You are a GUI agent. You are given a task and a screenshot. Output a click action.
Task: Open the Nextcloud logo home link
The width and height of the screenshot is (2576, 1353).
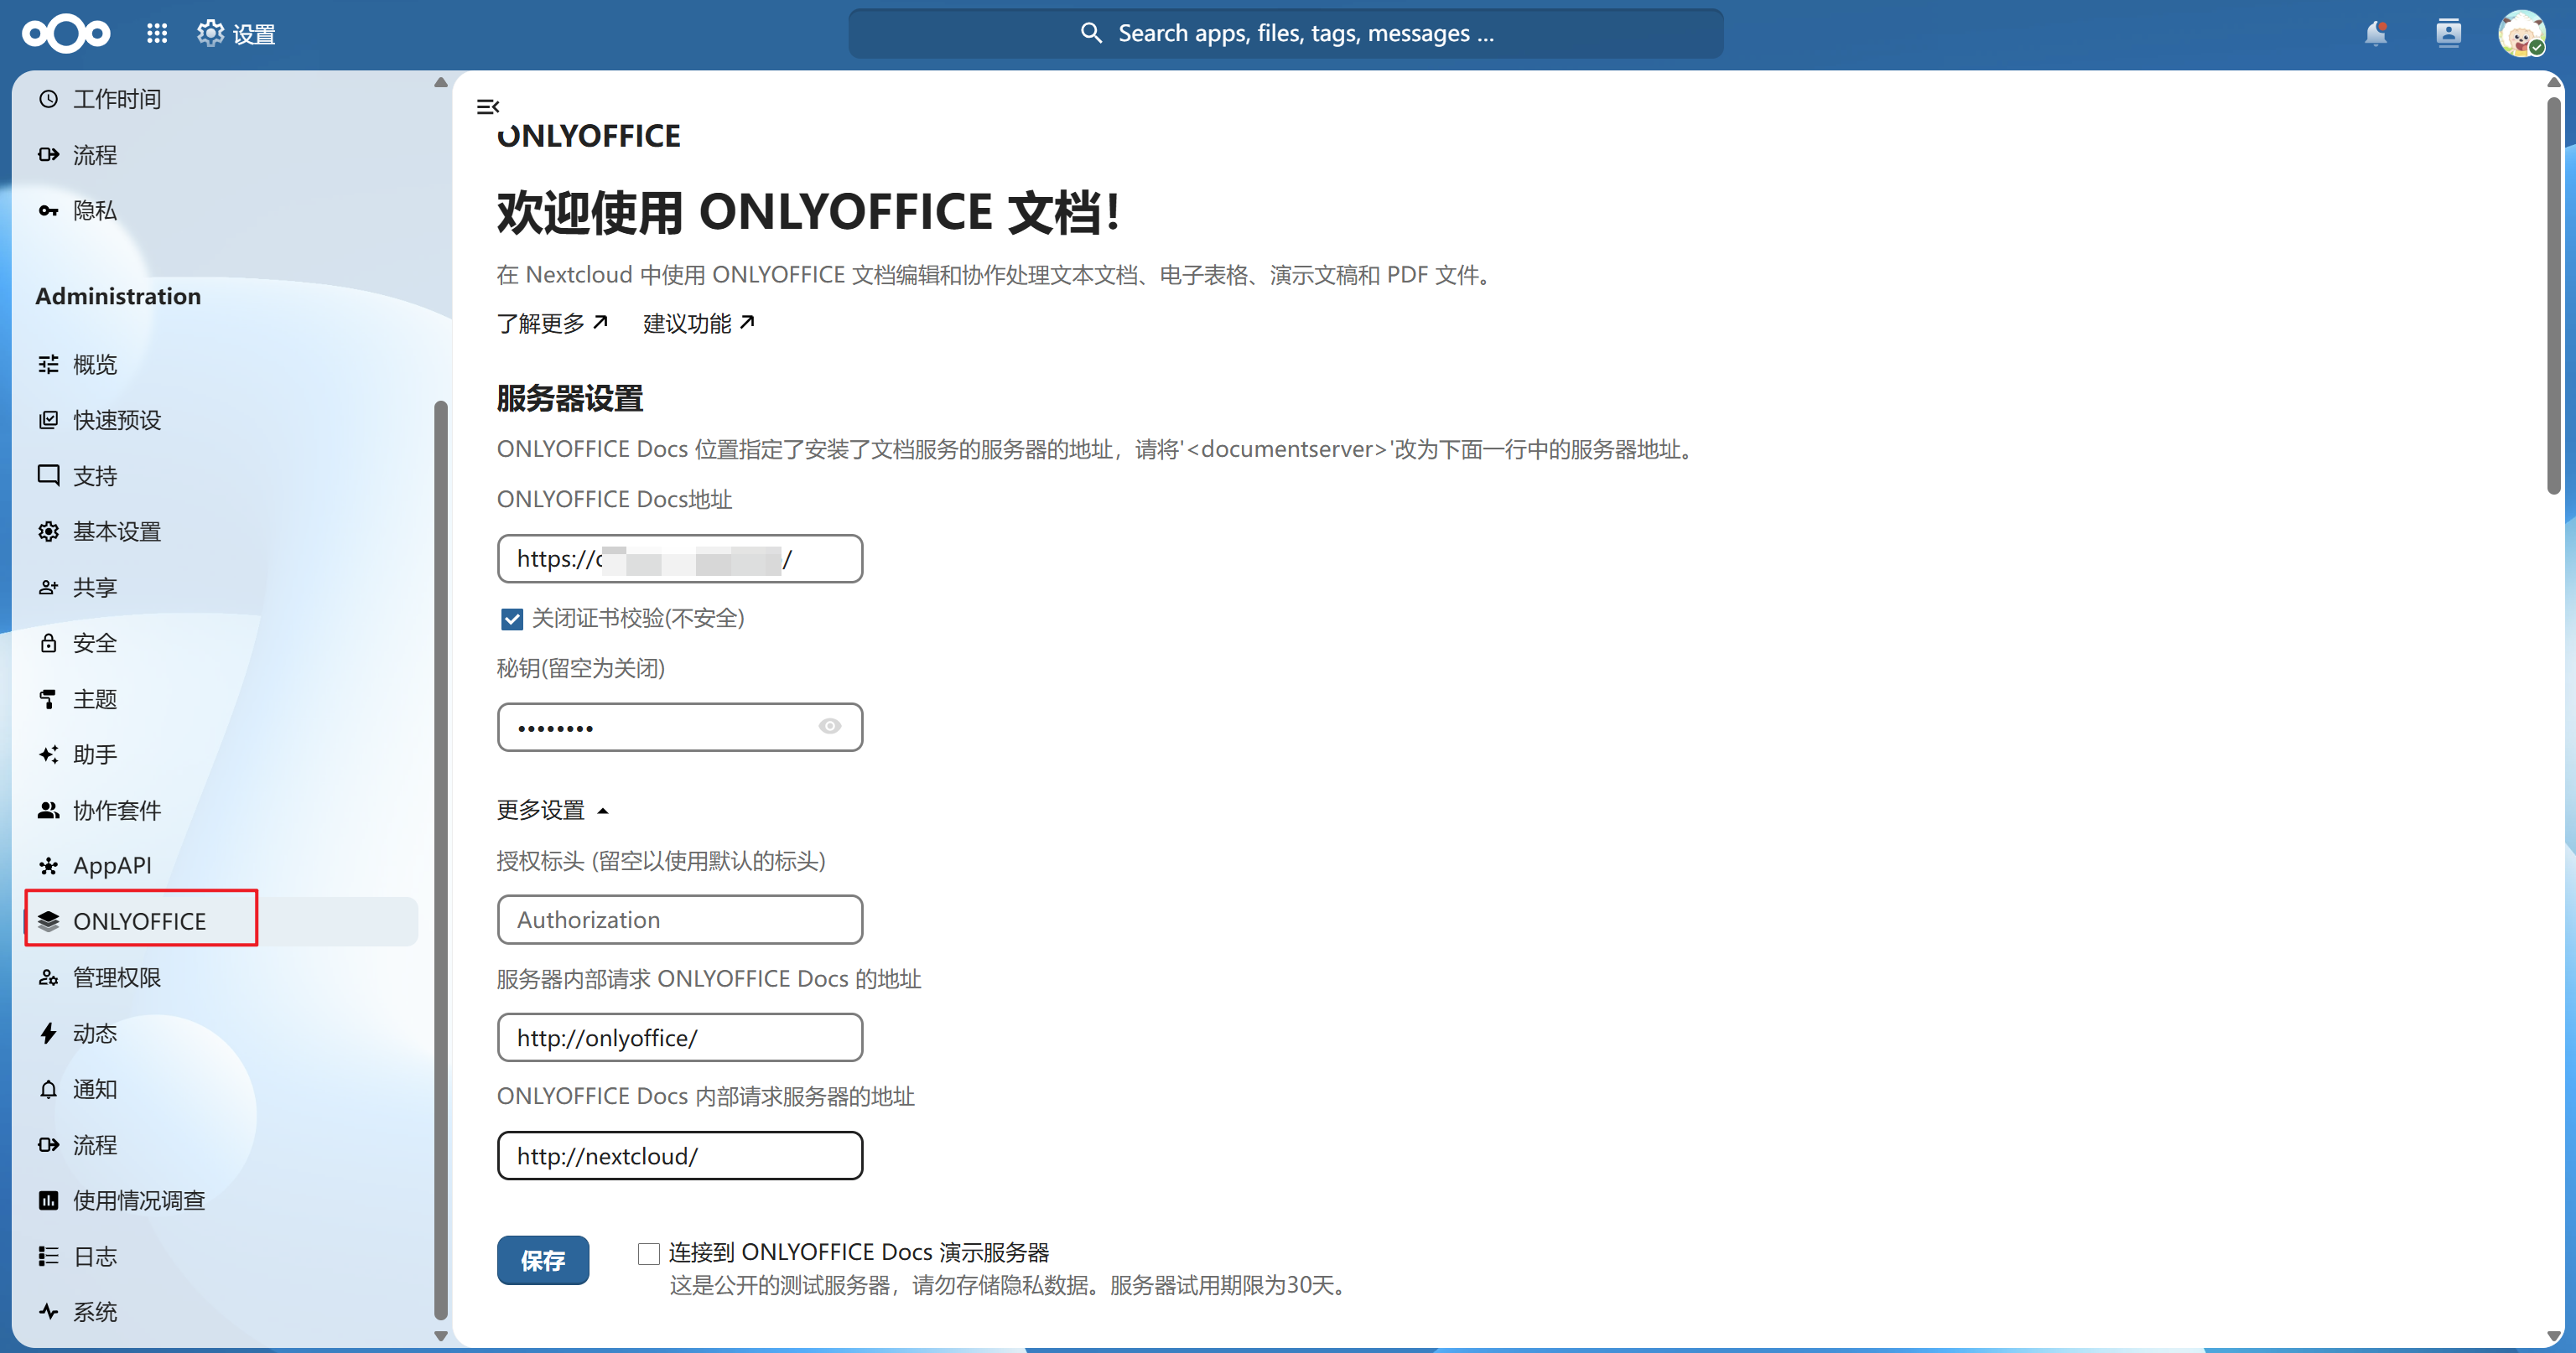[66, 34]
